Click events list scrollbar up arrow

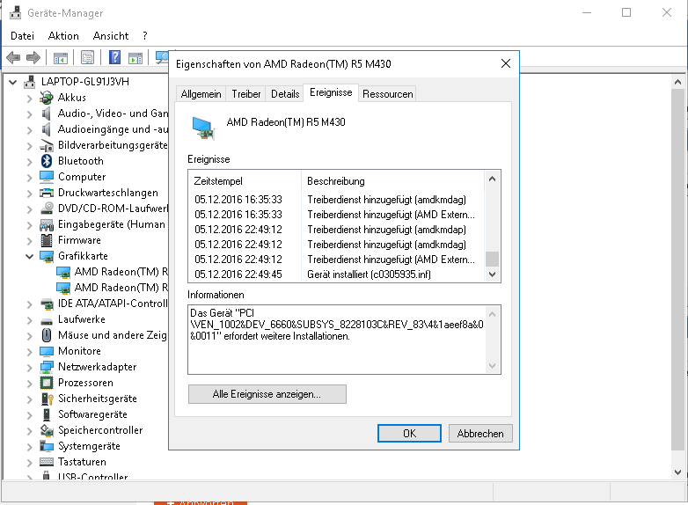[493, 179]
